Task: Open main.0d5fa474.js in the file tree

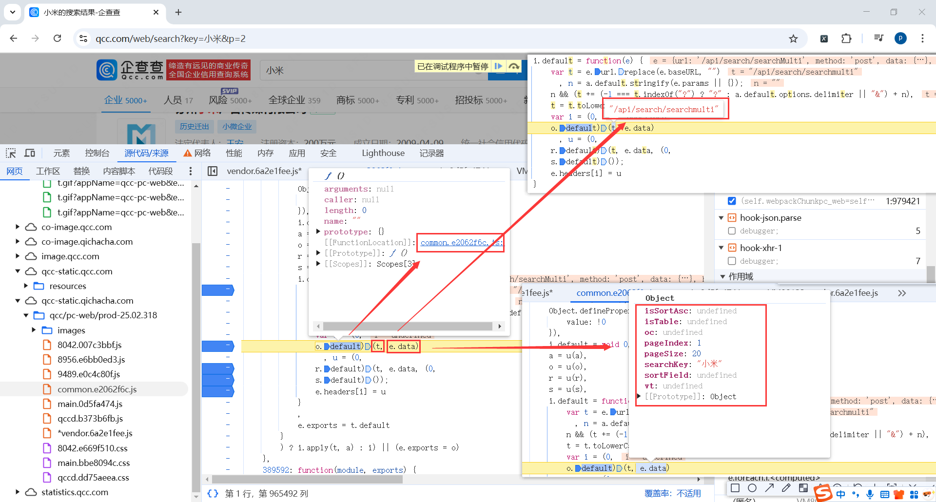Action: point(90,404)
